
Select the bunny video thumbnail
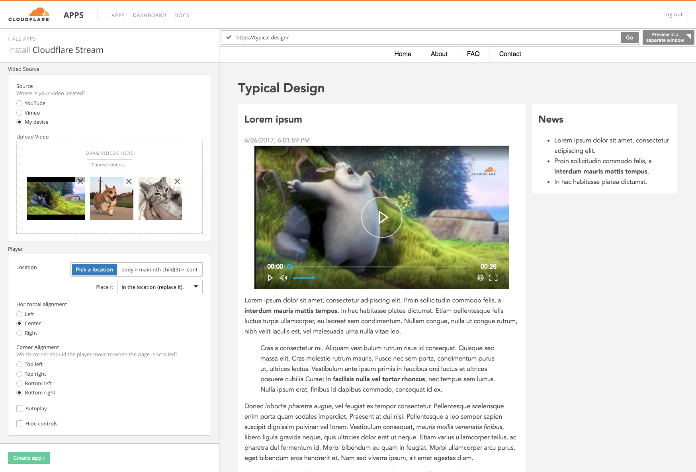click(x=56, y=198)
